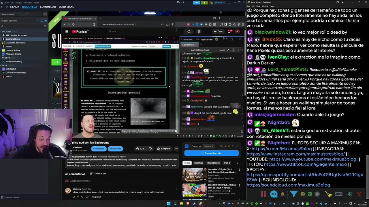Click the blue chat bubble icon

click(x=274, y=194)
